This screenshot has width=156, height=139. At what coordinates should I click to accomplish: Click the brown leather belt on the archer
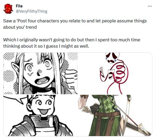click(x=107, y=114)
